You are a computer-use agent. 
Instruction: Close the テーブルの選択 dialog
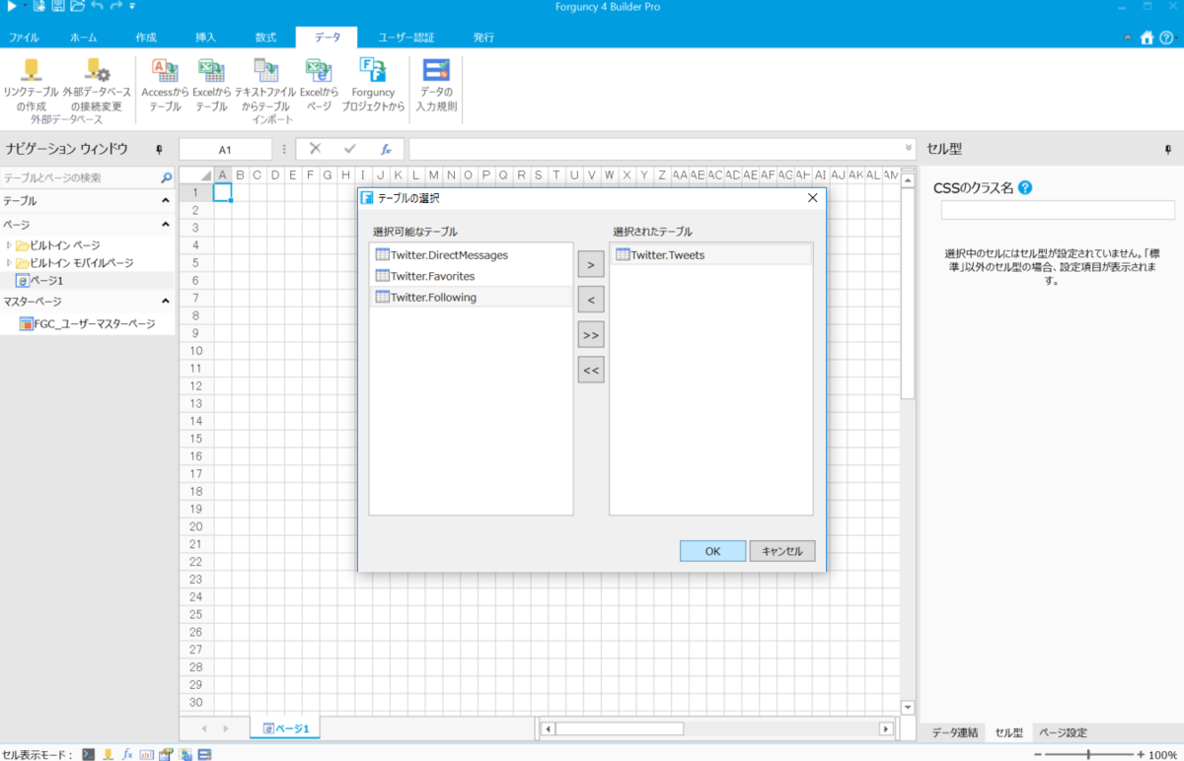pos(813,198)
